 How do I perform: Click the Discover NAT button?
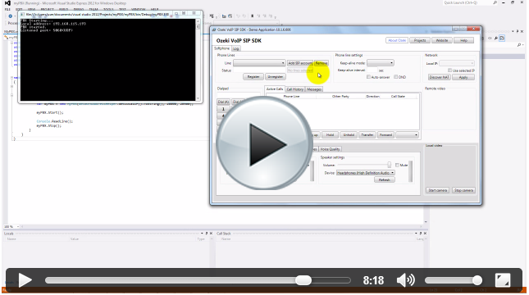pos(439,77)
